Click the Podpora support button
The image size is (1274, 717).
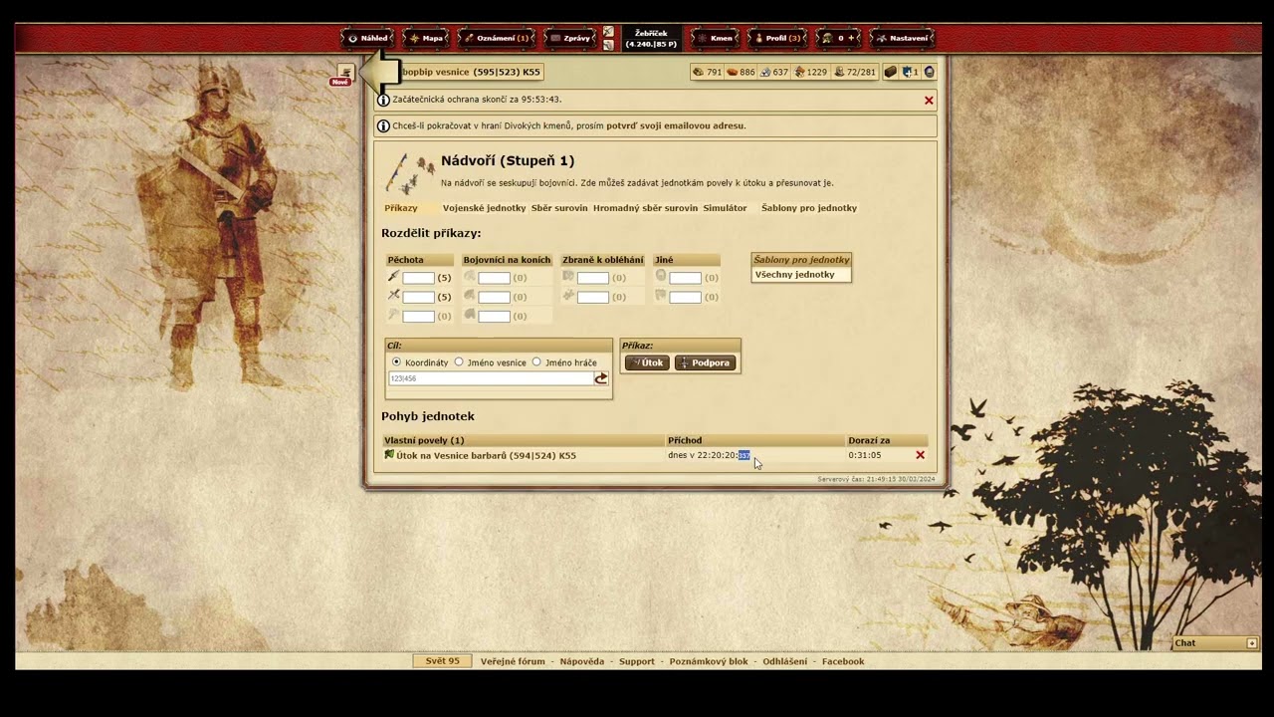tap(705, 362)
